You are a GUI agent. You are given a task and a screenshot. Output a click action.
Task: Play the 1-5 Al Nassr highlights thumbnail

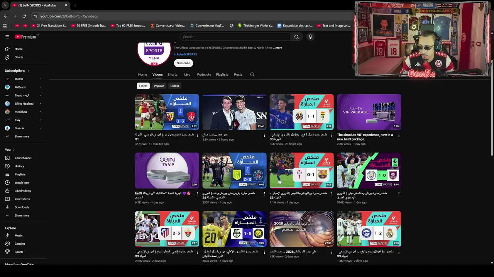(x=234, y=229)
